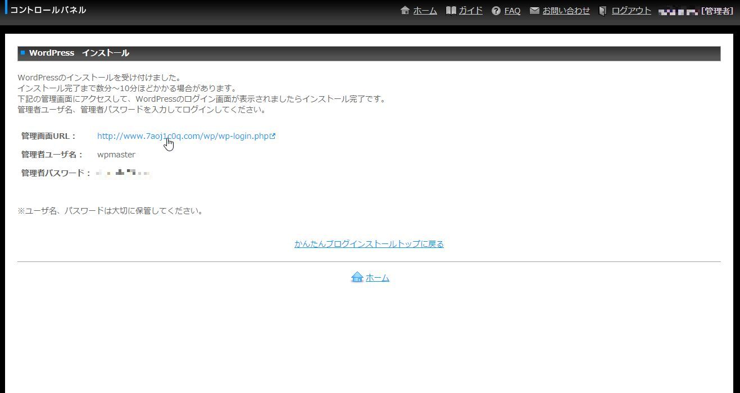
Task: Open the ガイド link
Action: point(471,11)
